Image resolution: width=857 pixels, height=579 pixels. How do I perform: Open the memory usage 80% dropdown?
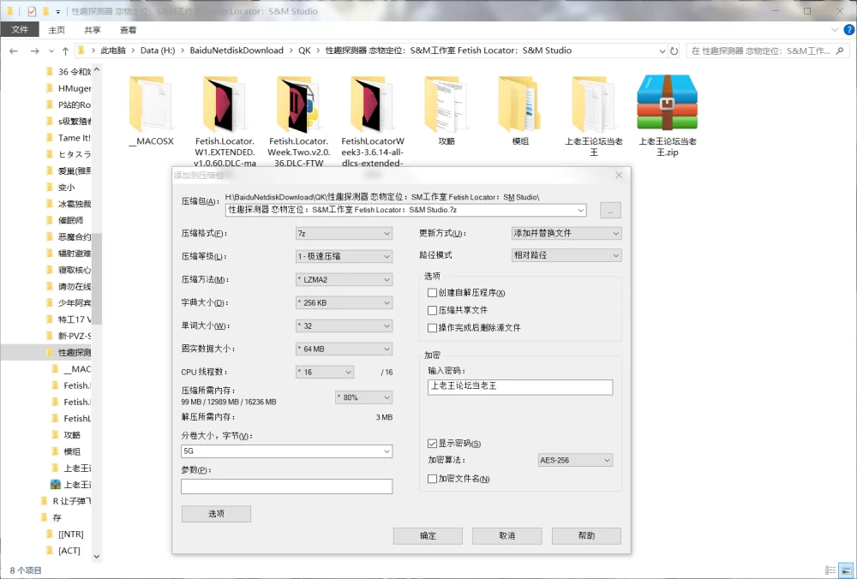[364, 397]
